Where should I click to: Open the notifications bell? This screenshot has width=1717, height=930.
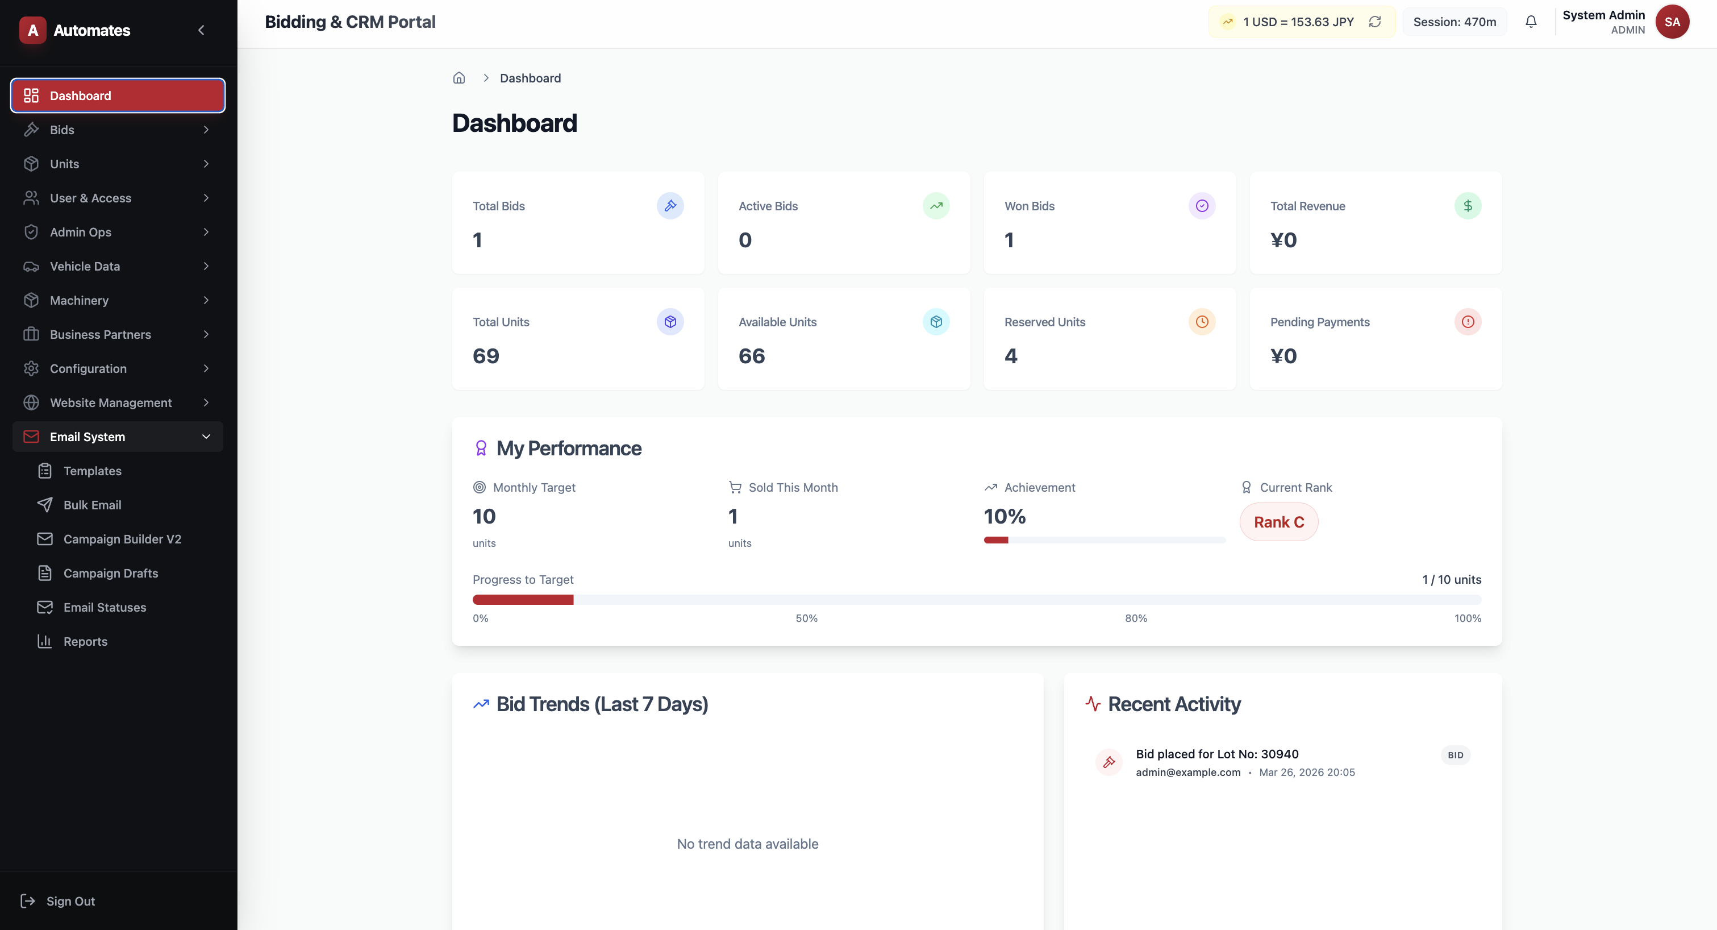pyautogui.click(x=1531, y=22)
